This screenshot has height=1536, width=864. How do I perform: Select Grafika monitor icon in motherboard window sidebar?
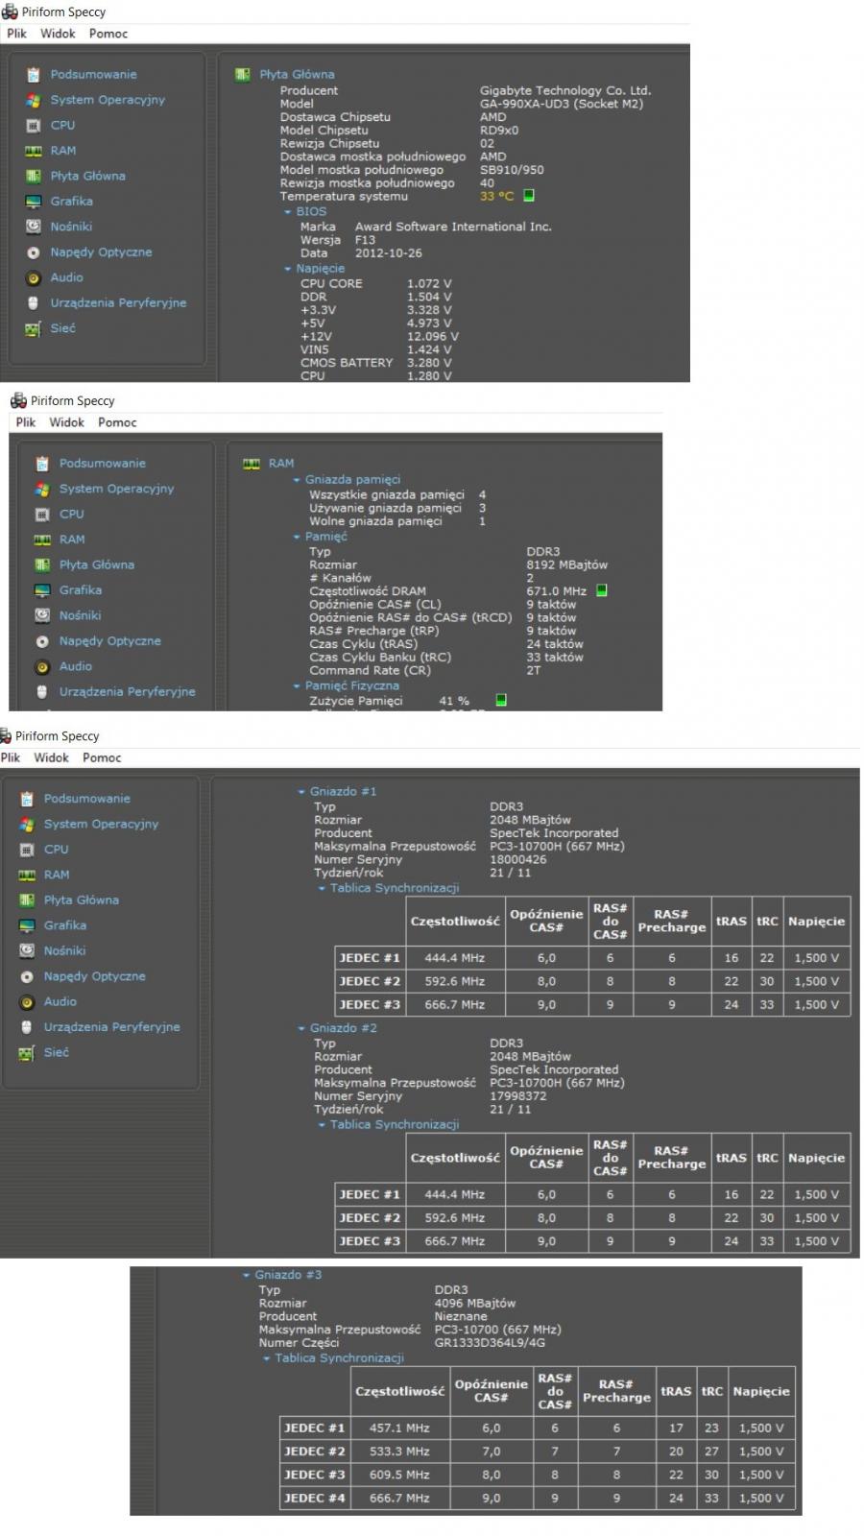point(34,202)
